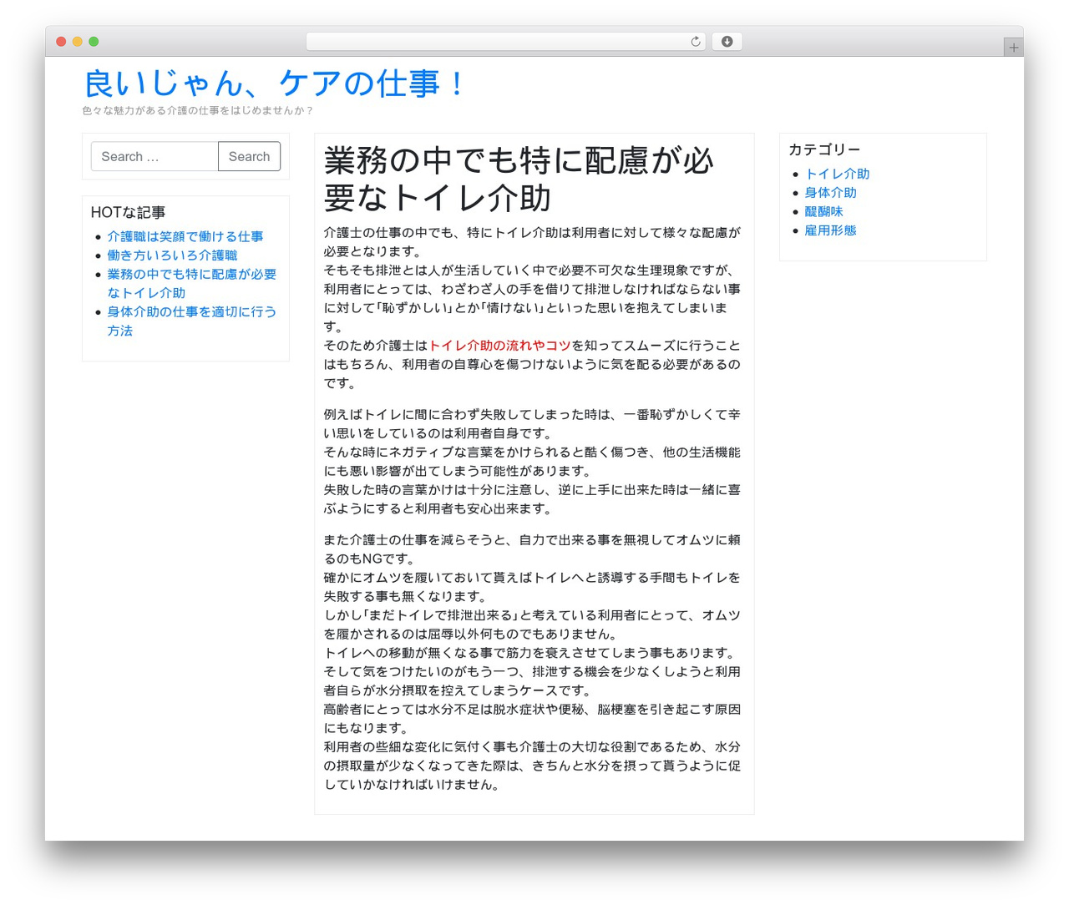Click the HOTな記事 heading
Viewport: 1069px width, 905px height.
click(128, 212)
